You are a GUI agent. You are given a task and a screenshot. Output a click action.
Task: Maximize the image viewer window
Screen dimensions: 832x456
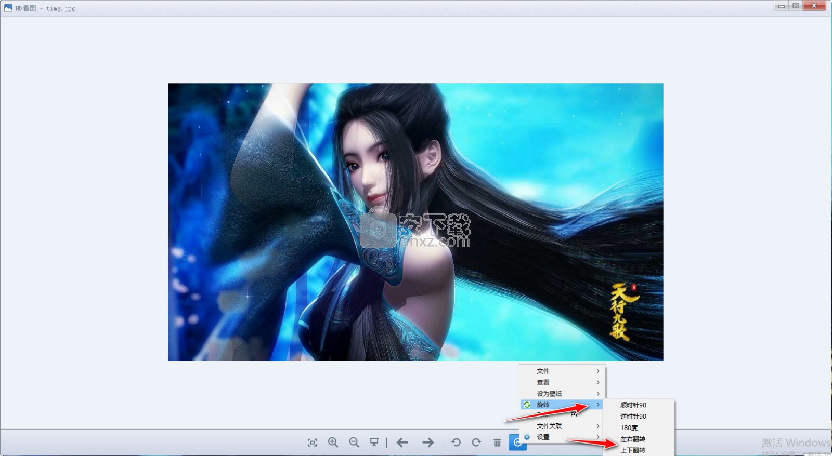tap(796, 6)
